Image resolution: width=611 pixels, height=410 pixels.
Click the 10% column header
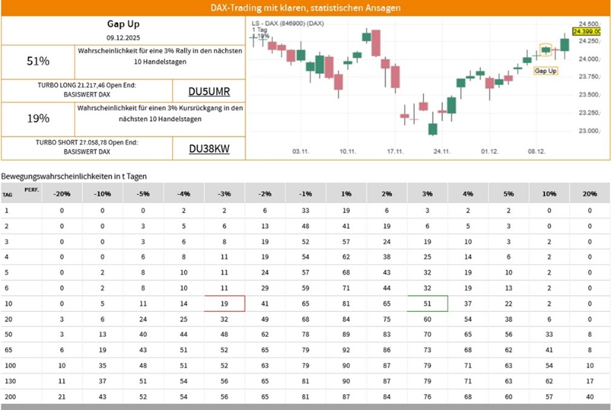(x=549, y=194)
